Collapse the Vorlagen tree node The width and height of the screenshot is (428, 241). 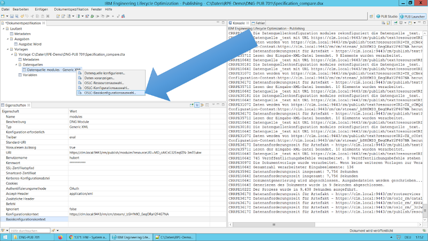(9, 49)
